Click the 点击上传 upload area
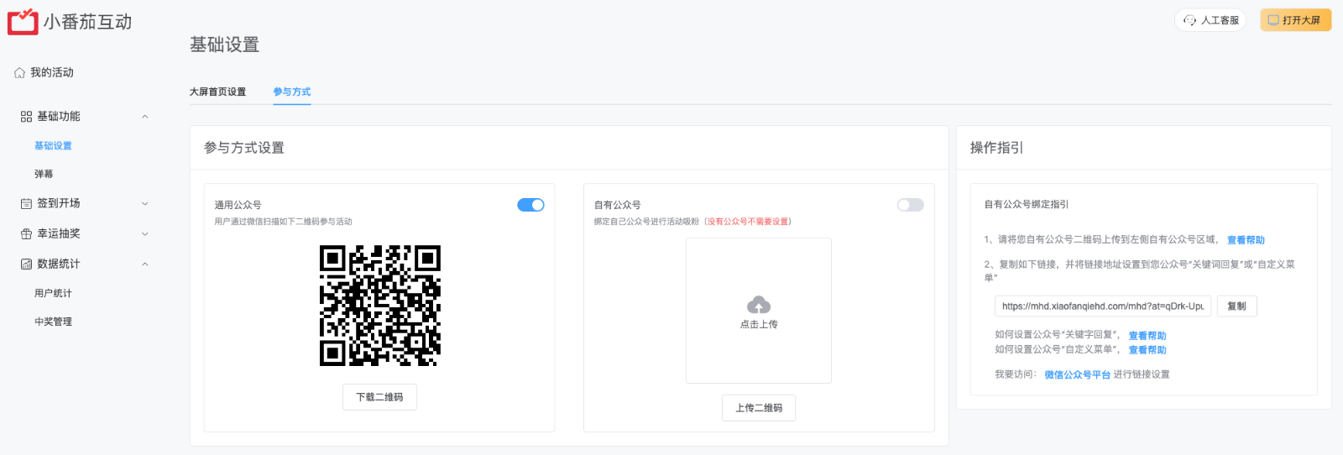 [759, 311]
